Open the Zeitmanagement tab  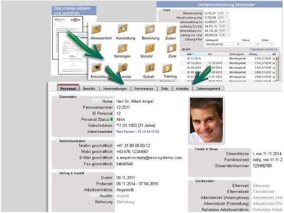208,88
